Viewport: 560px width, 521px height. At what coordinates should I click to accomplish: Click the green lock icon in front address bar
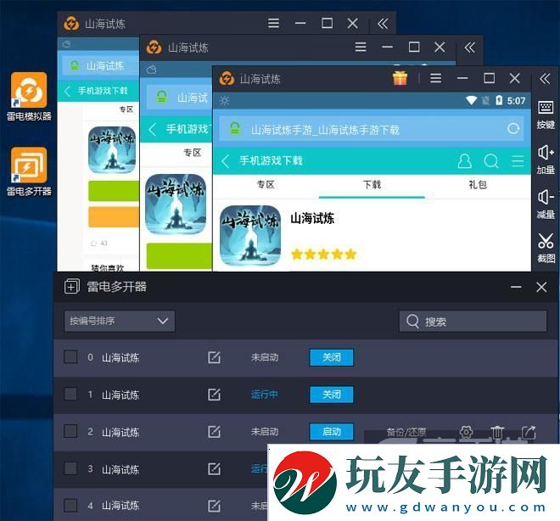pos(235,128)
